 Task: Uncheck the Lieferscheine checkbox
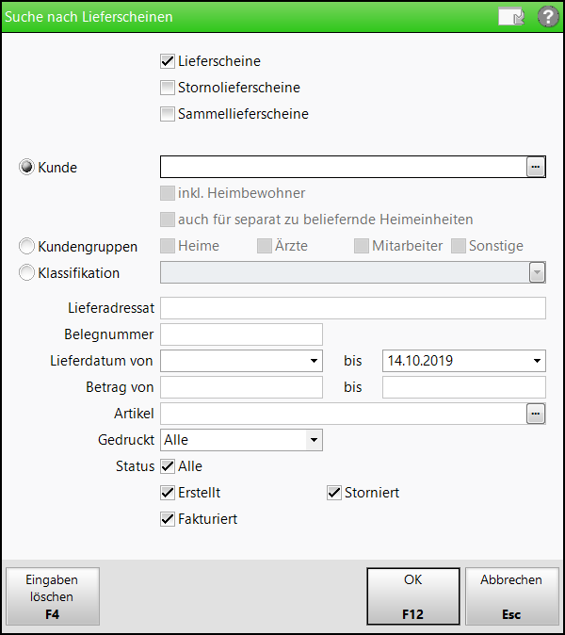[x=168, y=61]
